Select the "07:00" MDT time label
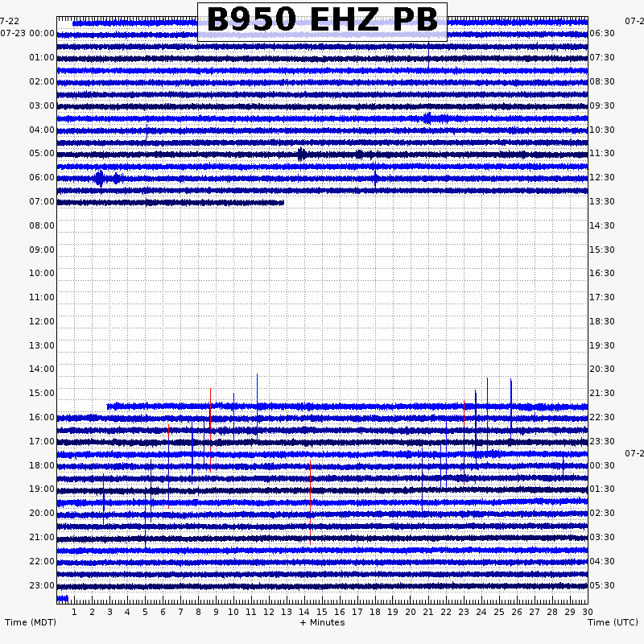Viewport: 644px width, 644px height. coord(42,202)
